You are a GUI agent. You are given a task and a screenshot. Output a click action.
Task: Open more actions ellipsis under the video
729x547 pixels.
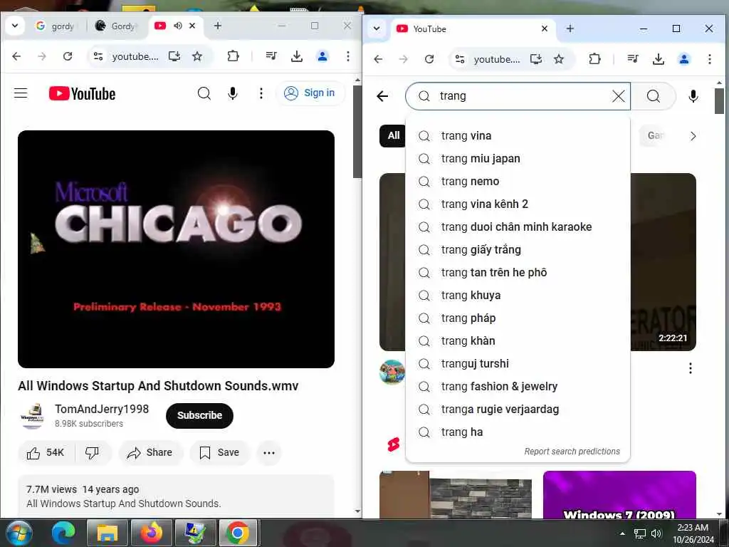(269, 452)
